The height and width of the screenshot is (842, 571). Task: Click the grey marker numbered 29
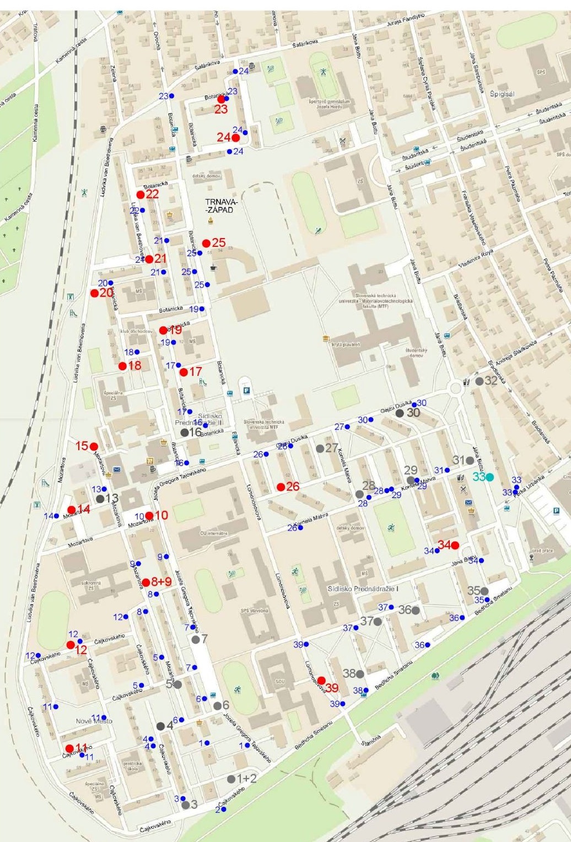click(x=411, y=480)
